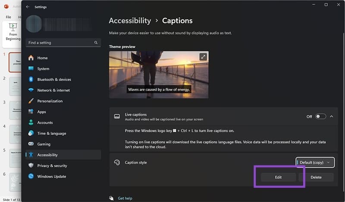Click the Find a setting field
345x202 pixels.
pyautogui.click(x=60, y=43)
